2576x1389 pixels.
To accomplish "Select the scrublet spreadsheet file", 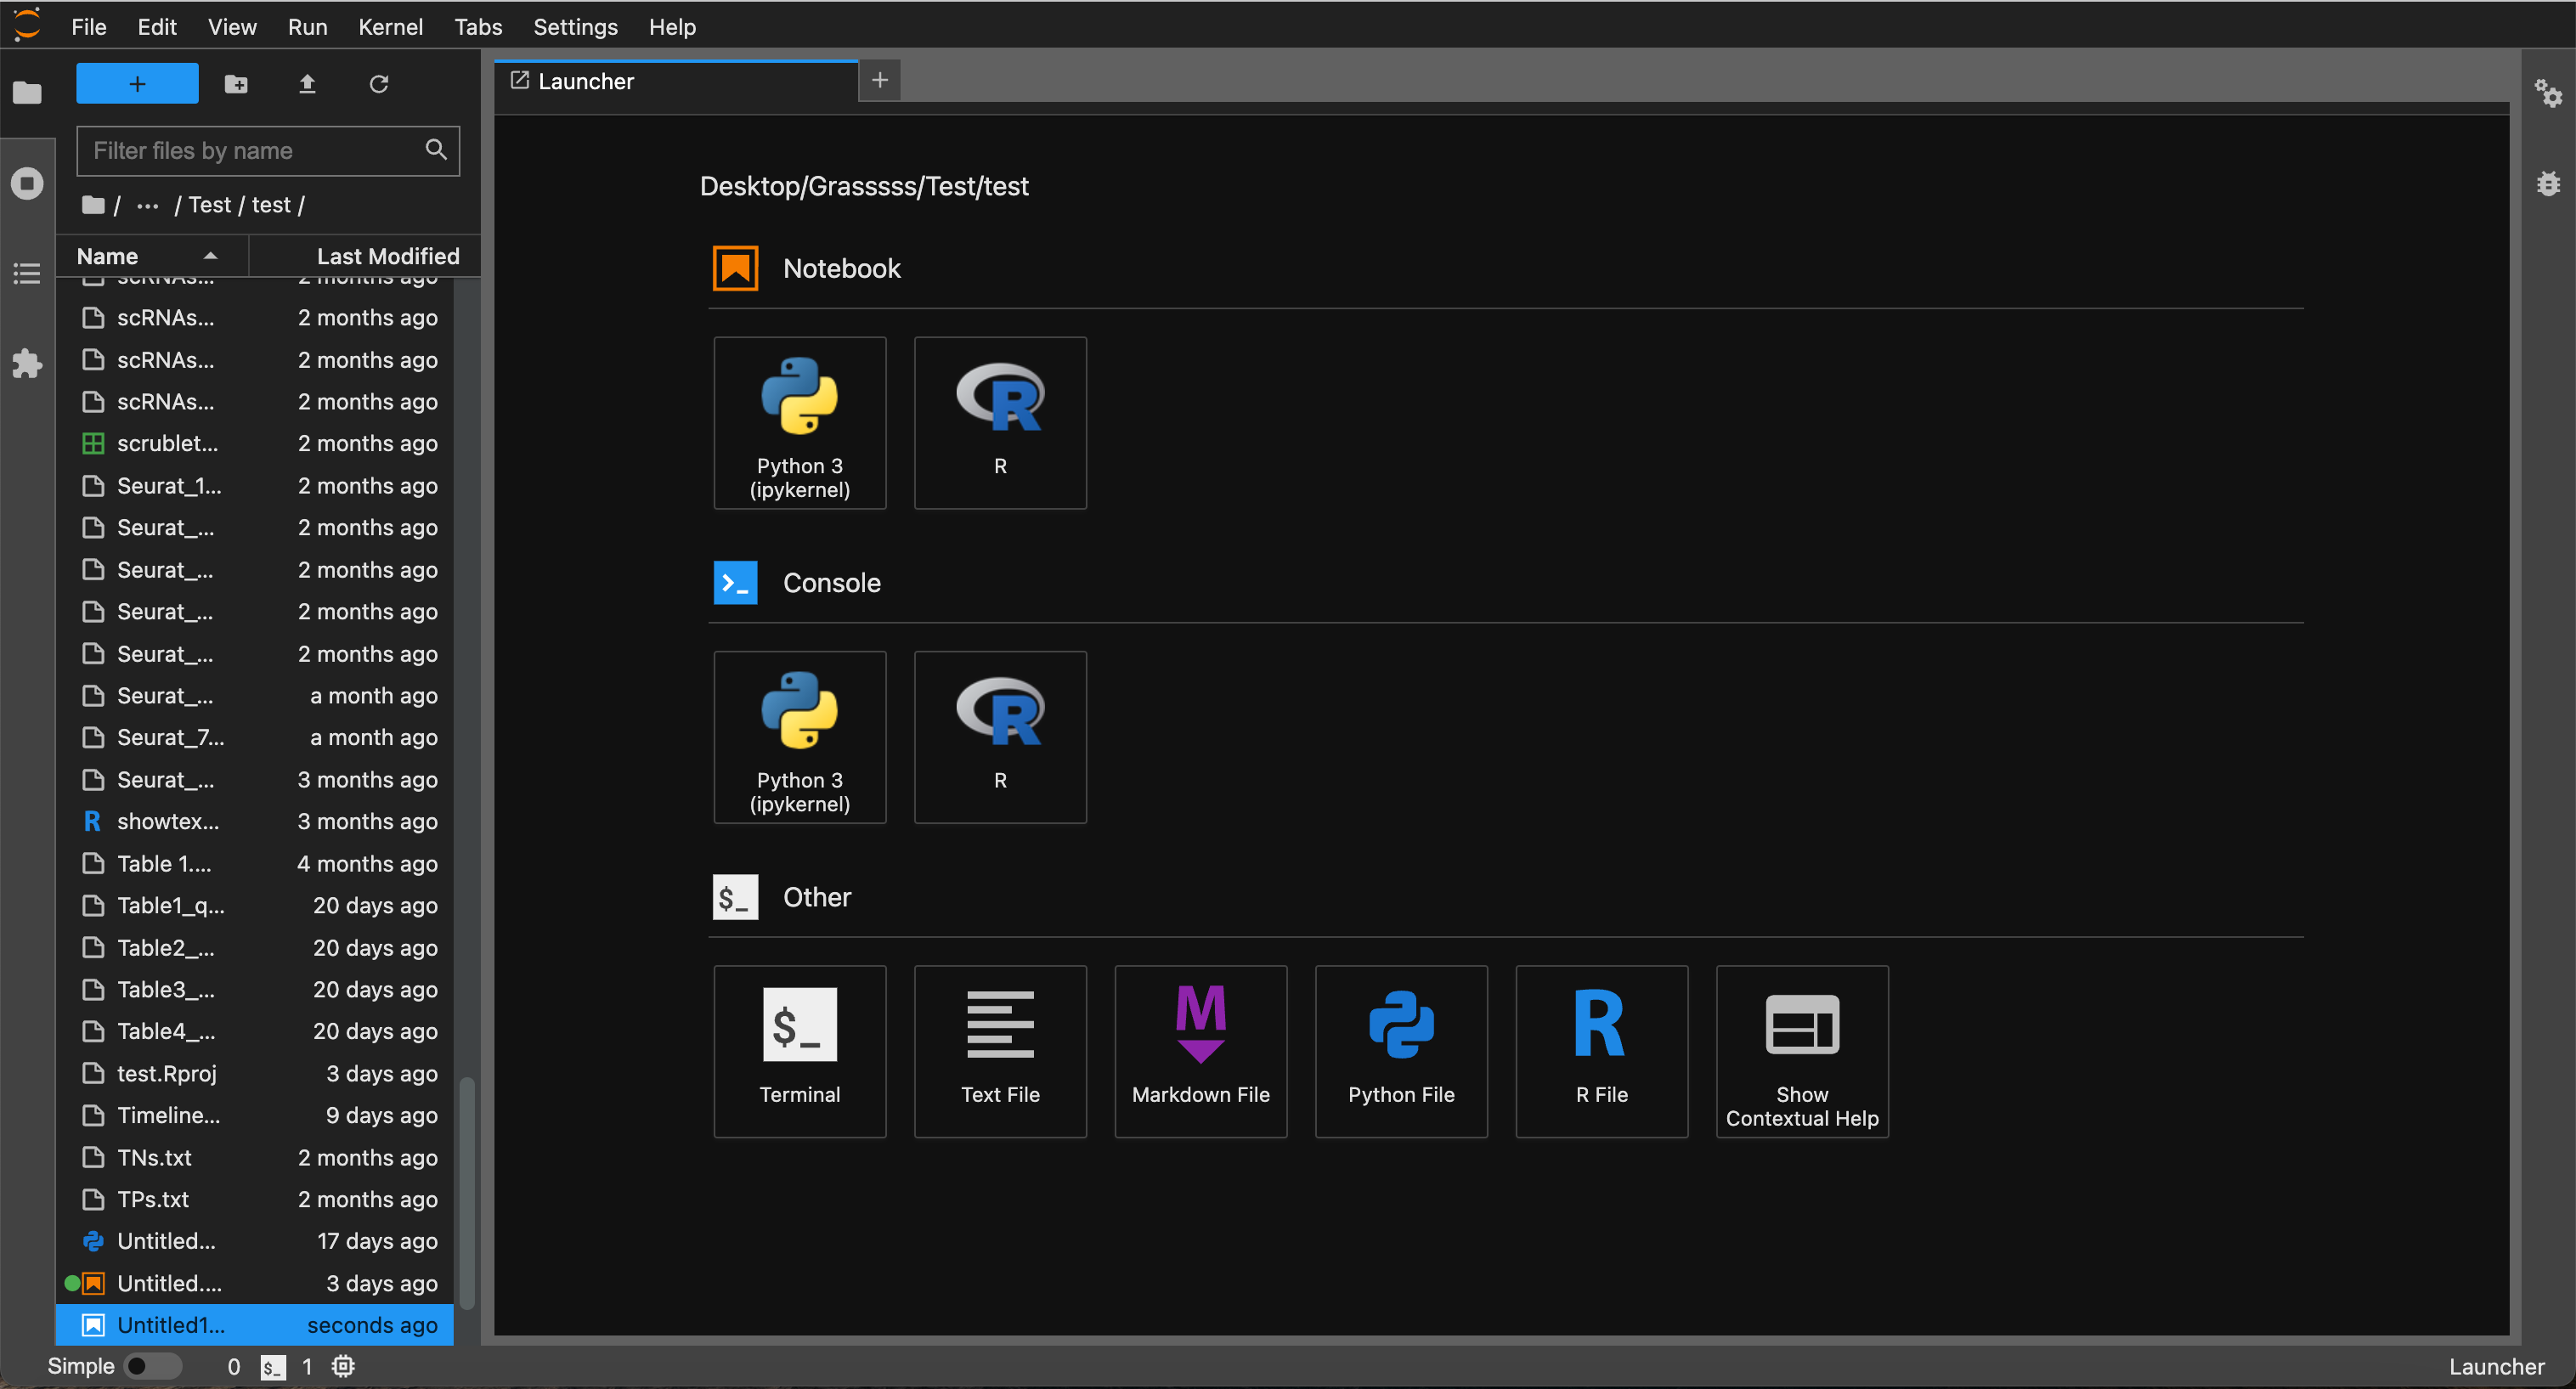I will (255, 443).
